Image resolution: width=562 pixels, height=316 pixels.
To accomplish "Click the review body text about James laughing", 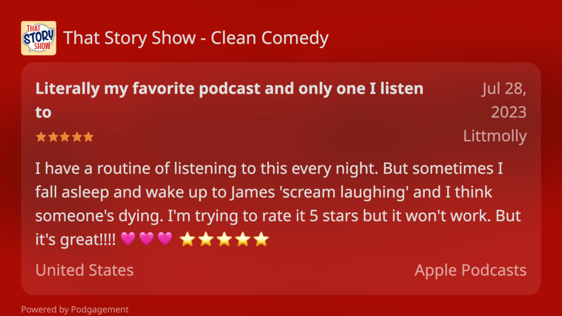I will pyautogui.click(x=278, y=204).
